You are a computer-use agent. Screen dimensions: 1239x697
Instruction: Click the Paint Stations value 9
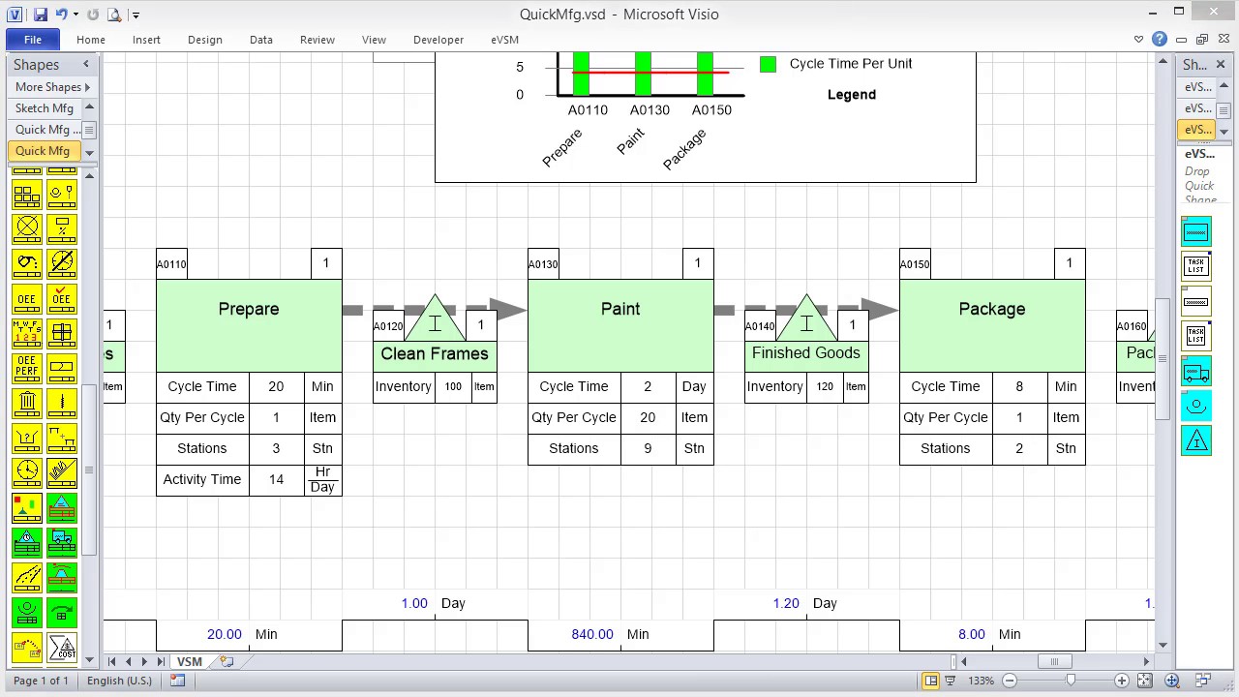tap(648, 448)
